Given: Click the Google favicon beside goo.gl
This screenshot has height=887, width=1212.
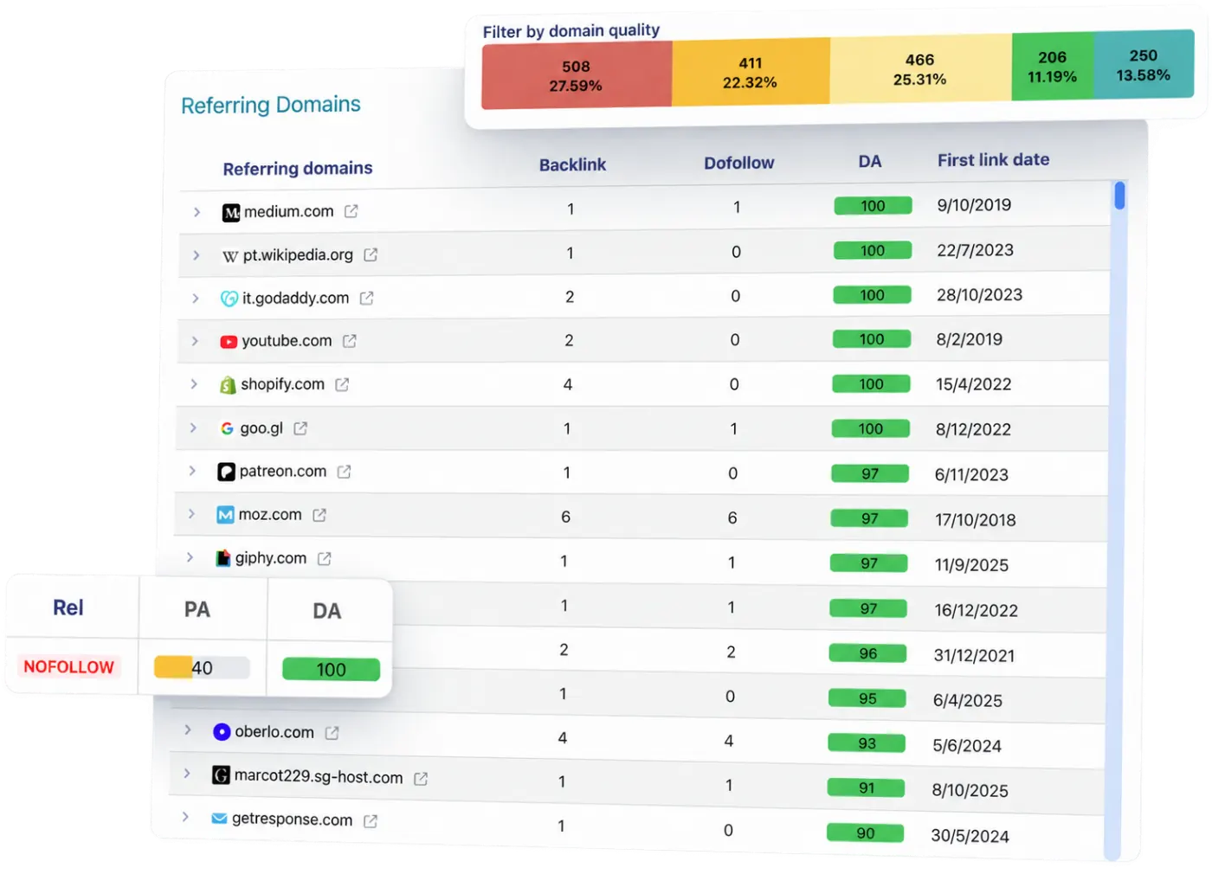Looking at the screenshot, I should (x=227, y=428).
